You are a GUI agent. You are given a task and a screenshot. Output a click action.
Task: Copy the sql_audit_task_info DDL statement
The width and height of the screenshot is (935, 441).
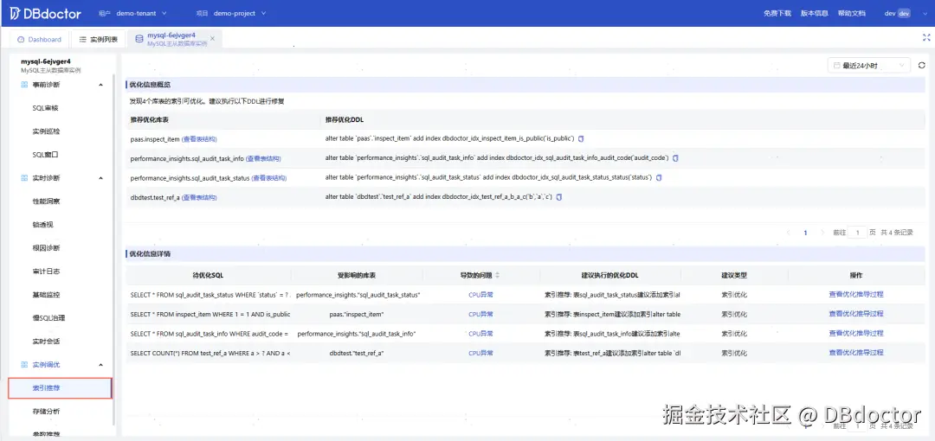tap(675, 158)
